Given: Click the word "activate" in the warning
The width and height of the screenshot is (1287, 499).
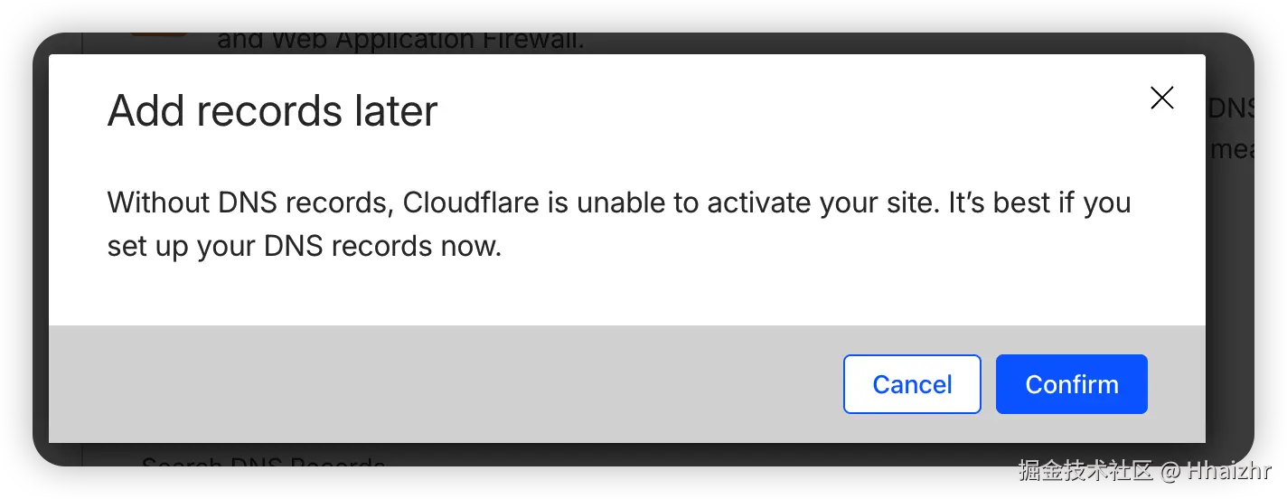Looking at the screenshot, I should pos(765,202).
